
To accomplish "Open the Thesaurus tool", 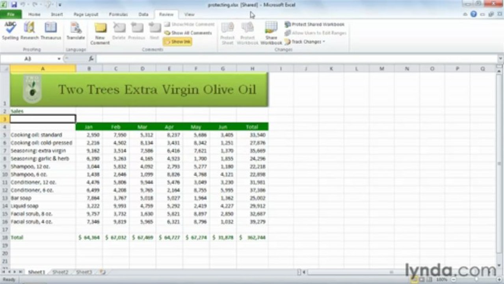I will tap(51, 31).
